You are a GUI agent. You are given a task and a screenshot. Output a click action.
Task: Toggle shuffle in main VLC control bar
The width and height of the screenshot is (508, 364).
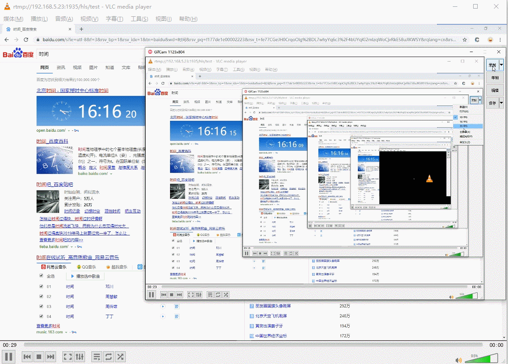point(120,357)
